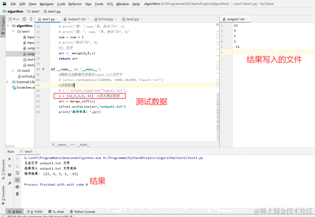Click the green Rerun test1 icon
Screen dimensions: 315x217
pyautogui.click(x=10, y=159)
